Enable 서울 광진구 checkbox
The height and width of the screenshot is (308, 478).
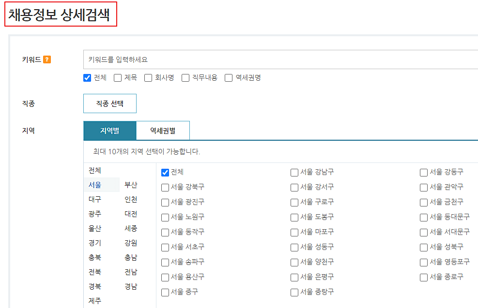[165, 203]
